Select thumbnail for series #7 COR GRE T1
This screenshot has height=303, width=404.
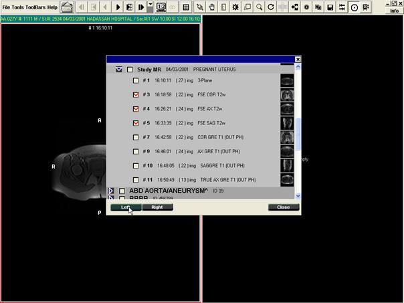coord(287,137)
